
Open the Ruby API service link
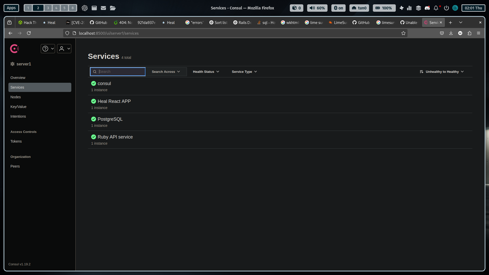pos(115,137)
